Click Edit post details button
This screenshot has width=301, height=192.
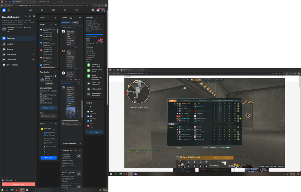click(x=49, y=108)
